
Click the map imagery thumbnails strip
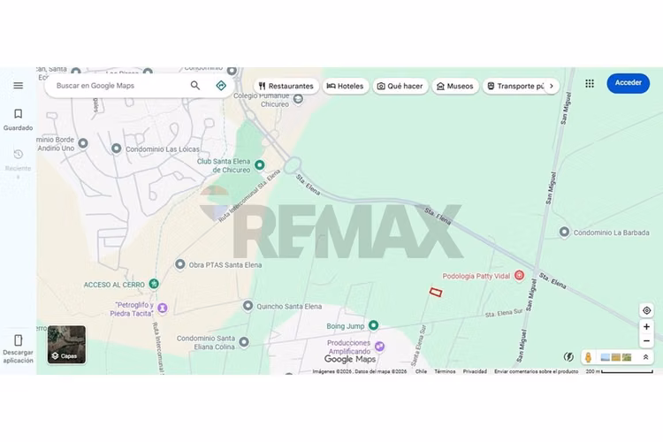pos(616,357)
